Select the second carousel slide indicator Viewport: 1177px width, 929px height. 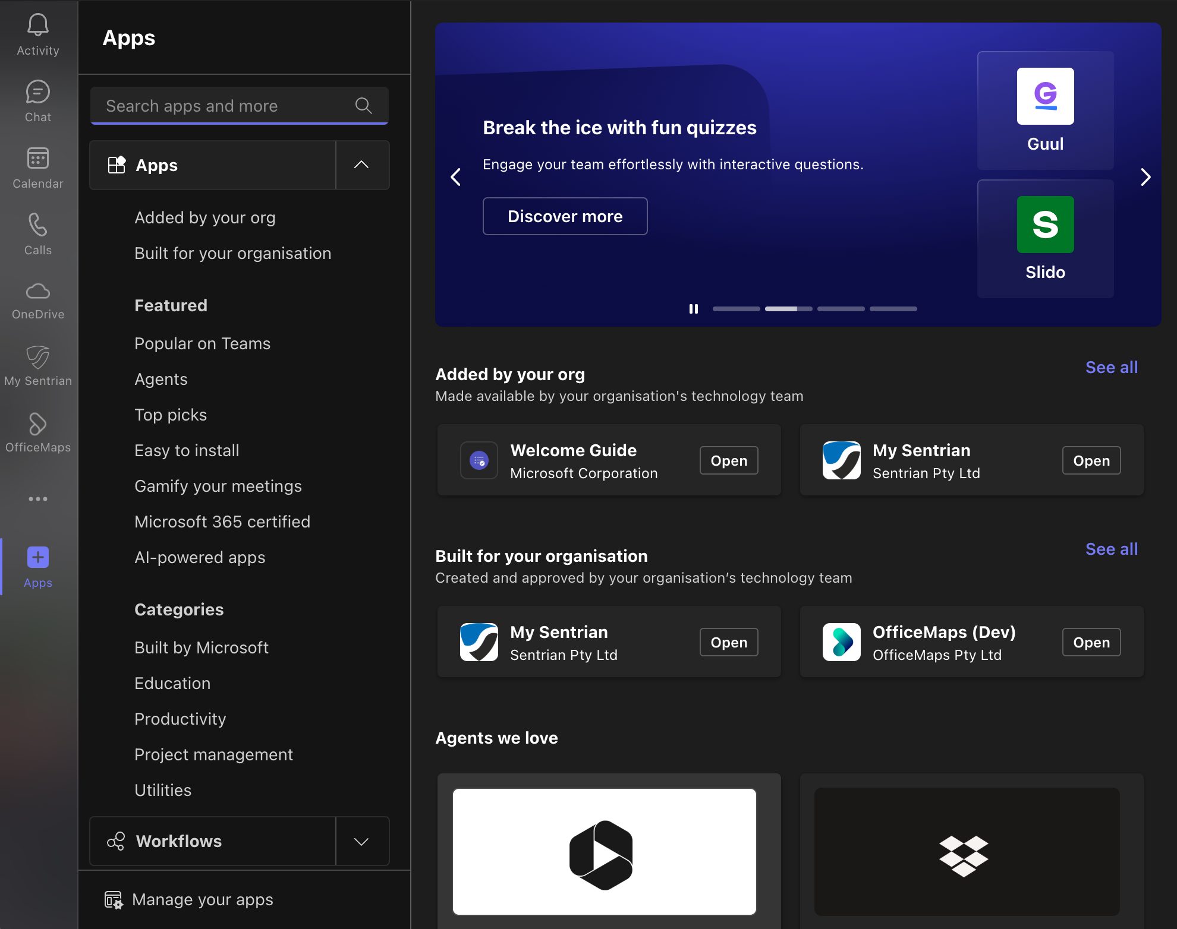pyautogui.click(x=789, y=309)
